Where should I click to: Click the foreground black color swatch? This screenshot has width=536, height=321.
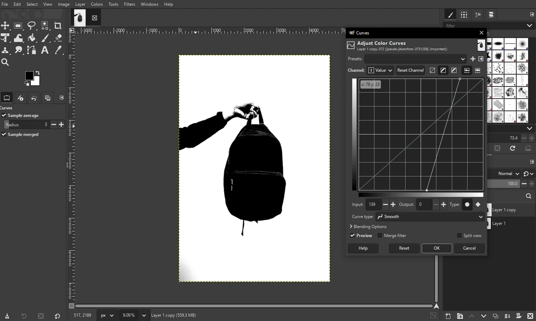point(29,75)
